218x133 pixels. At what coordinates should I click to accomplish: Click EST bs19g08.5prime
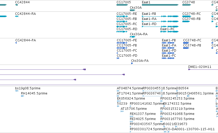pos(28,88)
